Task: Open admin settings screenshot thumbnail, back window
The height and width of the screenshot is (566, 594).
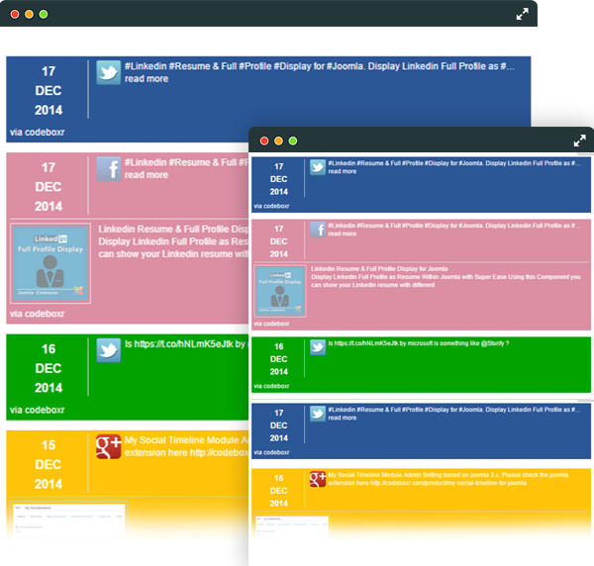Action: [69, 519]
